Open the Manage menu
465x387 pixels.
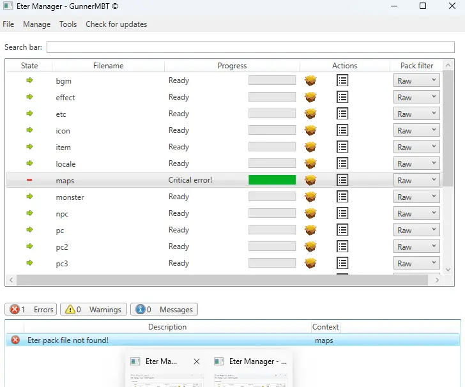click(x=36, y=24)
